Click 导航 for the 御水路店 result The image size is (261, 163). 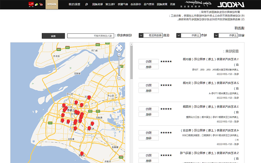point(149,67)
